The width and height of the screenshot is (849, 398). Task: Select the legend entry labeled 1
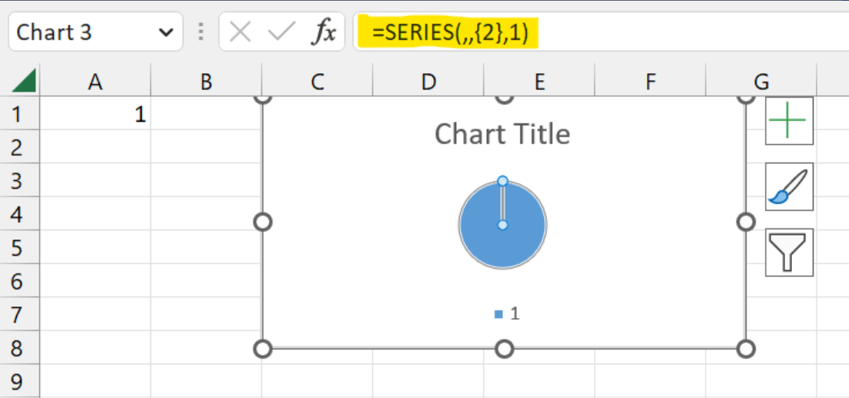[x=508, y=314]
